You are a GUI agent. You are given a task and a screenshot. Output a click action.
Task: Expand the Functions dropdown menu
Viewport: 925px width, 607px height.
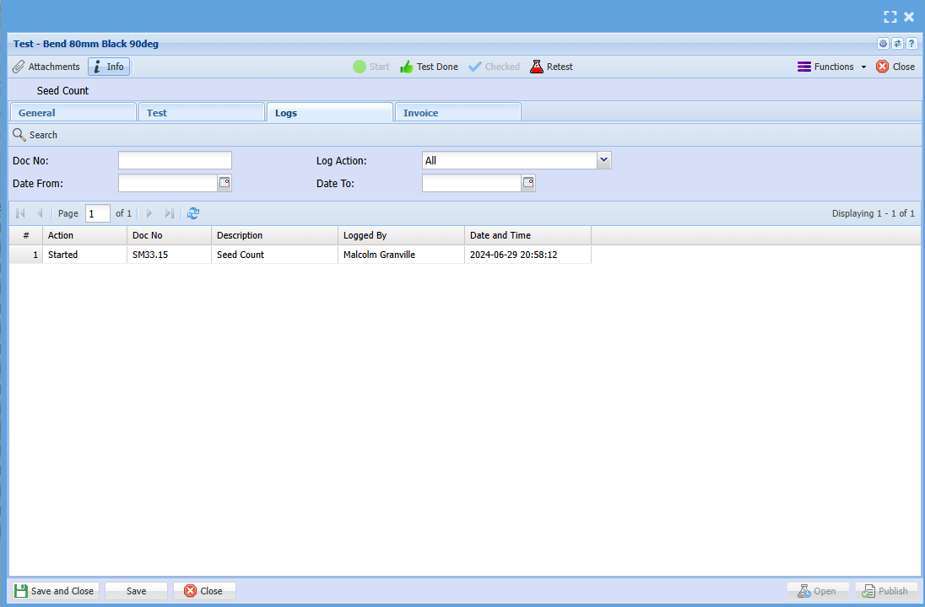[832, 67]
